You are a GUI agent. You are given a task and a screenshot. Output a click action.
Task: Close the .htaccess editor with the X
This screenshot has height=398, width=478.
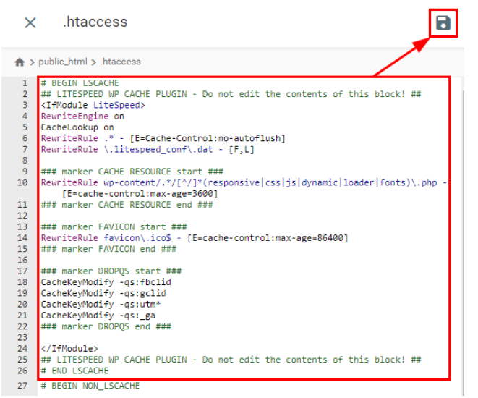point(30,22)
